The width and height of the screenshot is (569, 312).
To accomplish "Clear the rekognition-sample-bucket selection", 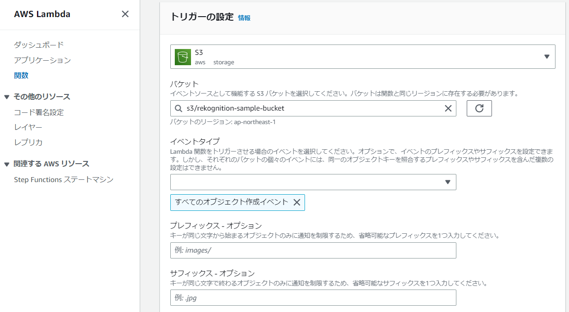I will click(448, 108).
